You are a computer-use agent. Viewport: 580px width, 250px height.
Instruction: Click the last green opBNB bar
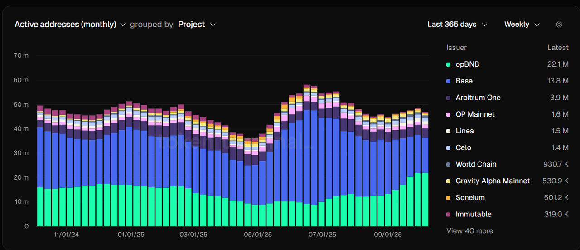point(425,200)
